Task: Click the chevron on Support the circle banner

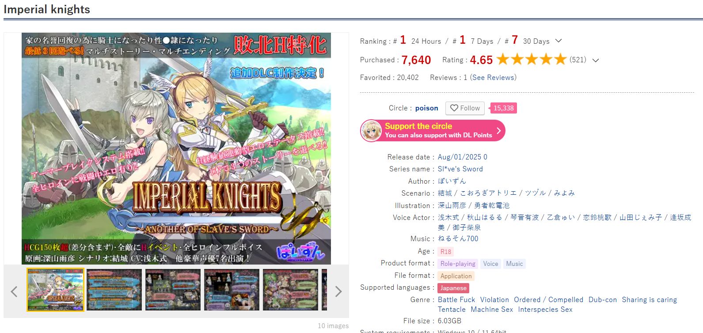Action: pos(498,131)
